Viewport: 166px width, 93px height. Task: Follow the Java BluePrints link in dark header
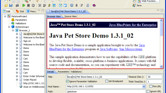(133, 25)
